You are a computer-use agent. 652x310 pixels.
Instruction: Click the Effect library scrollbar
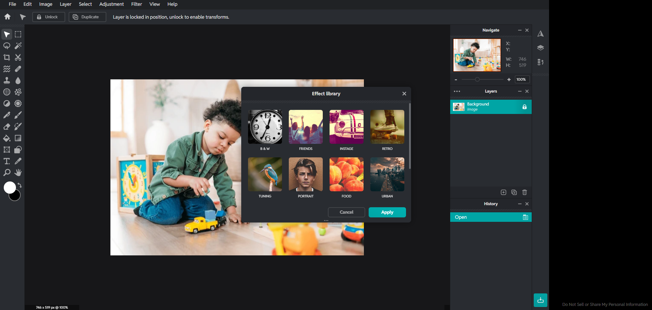tap(410, 136)
